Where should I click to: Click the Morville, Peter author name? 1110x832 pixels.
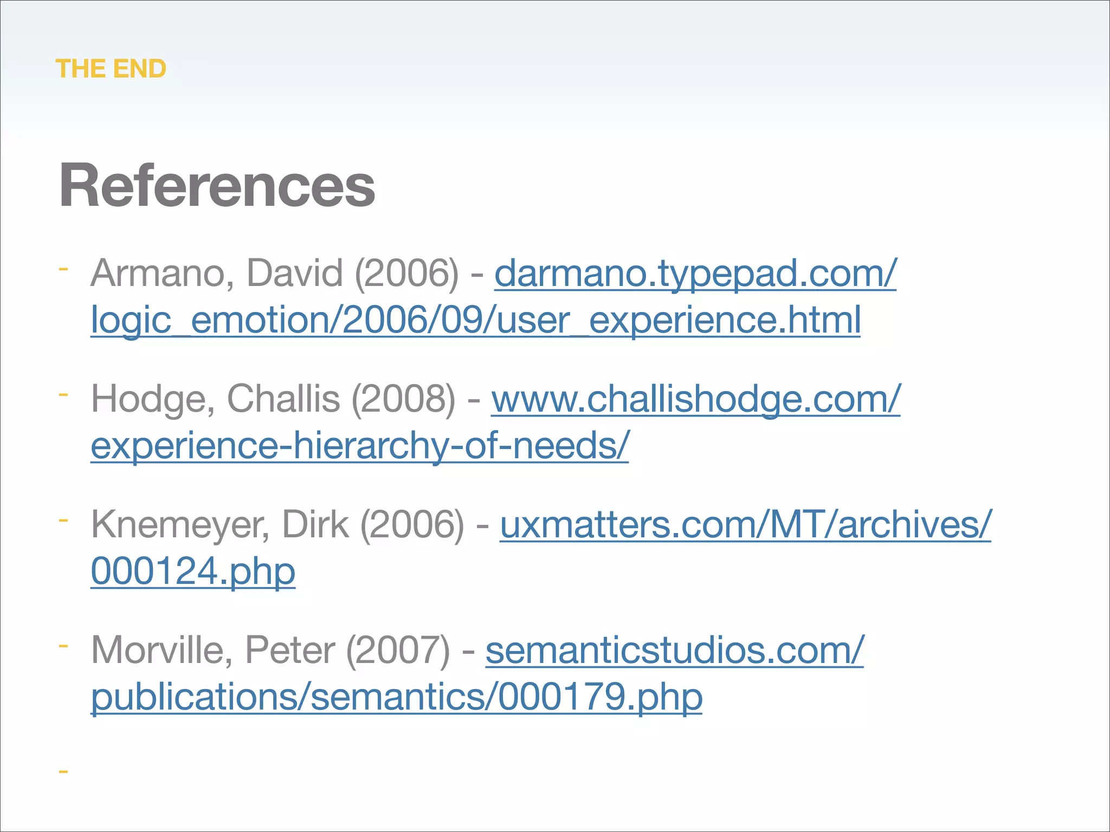pyautogui.click(x=213, y=650)
